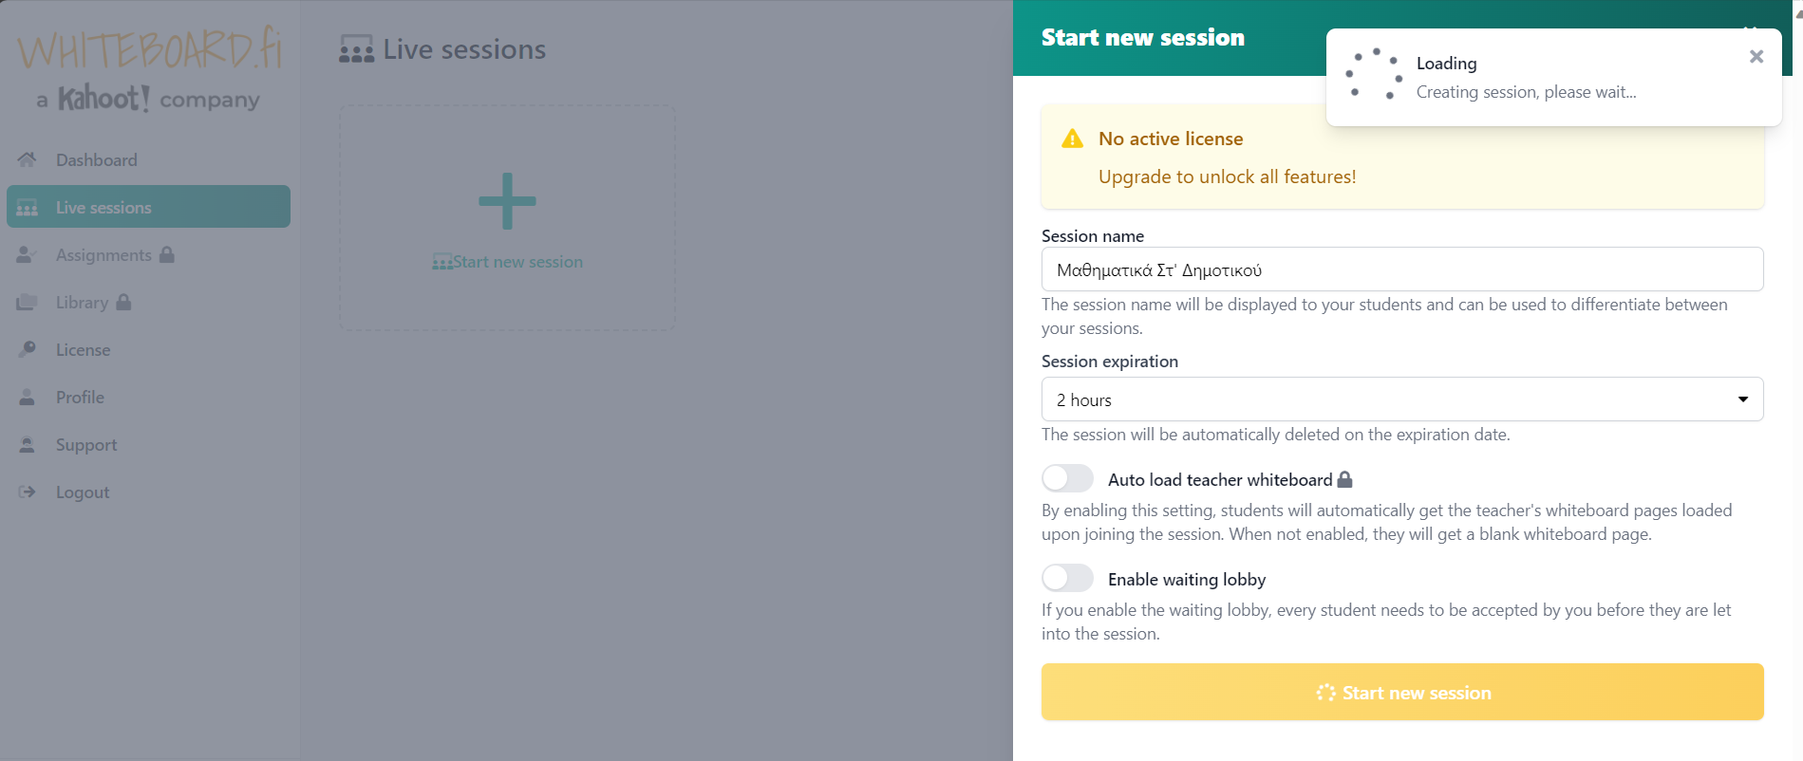
Task: Dismiss the Loading notification
Action: 1756,57
